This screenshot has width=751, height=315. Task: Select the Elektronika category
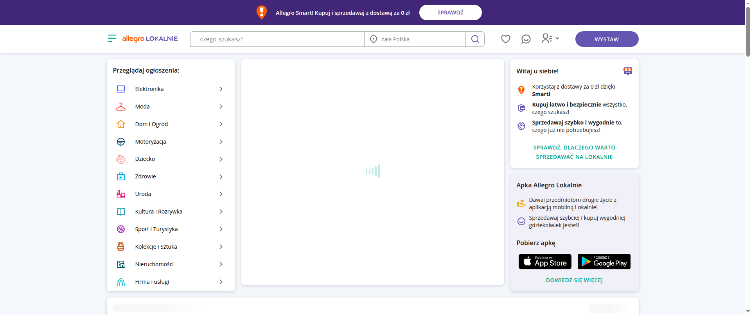coord(171,89)
